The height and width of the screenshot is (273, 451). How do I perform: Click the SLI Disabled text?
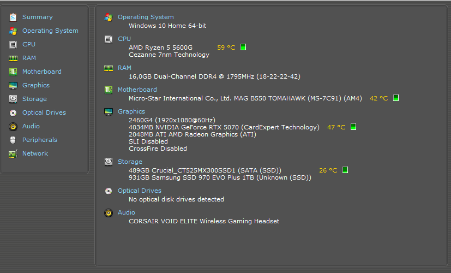pyautogui.click(x=148, y=141)
